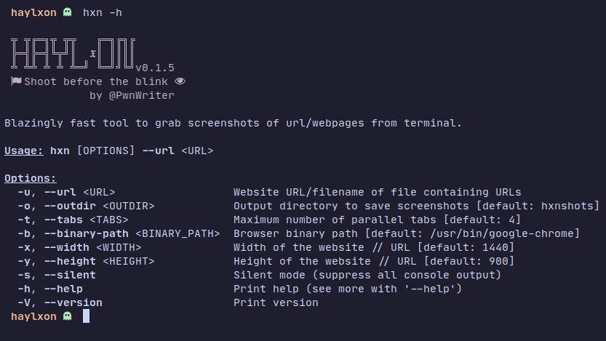
Task: Click the hxnshots default directory text
Action: click(x=567, y=206)
